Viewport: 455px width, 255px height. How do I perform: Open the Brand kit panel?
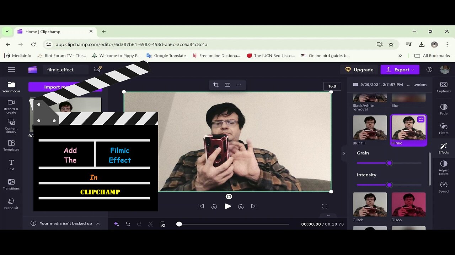click(x=11, y=204)
